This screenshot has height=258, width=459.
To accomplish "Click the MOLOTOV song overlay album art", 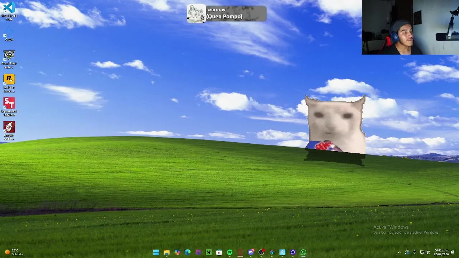I will pyautogui.click(x=196, y=14).
